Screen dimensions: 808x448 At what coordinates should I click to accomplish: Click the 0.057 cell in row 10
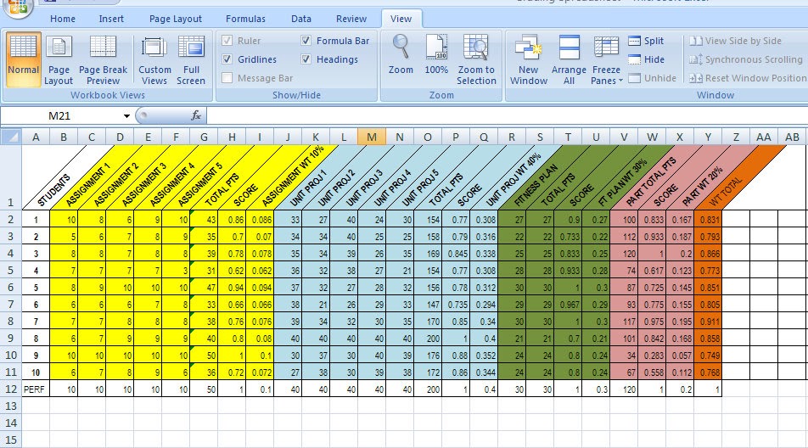(x=680, y=356)
